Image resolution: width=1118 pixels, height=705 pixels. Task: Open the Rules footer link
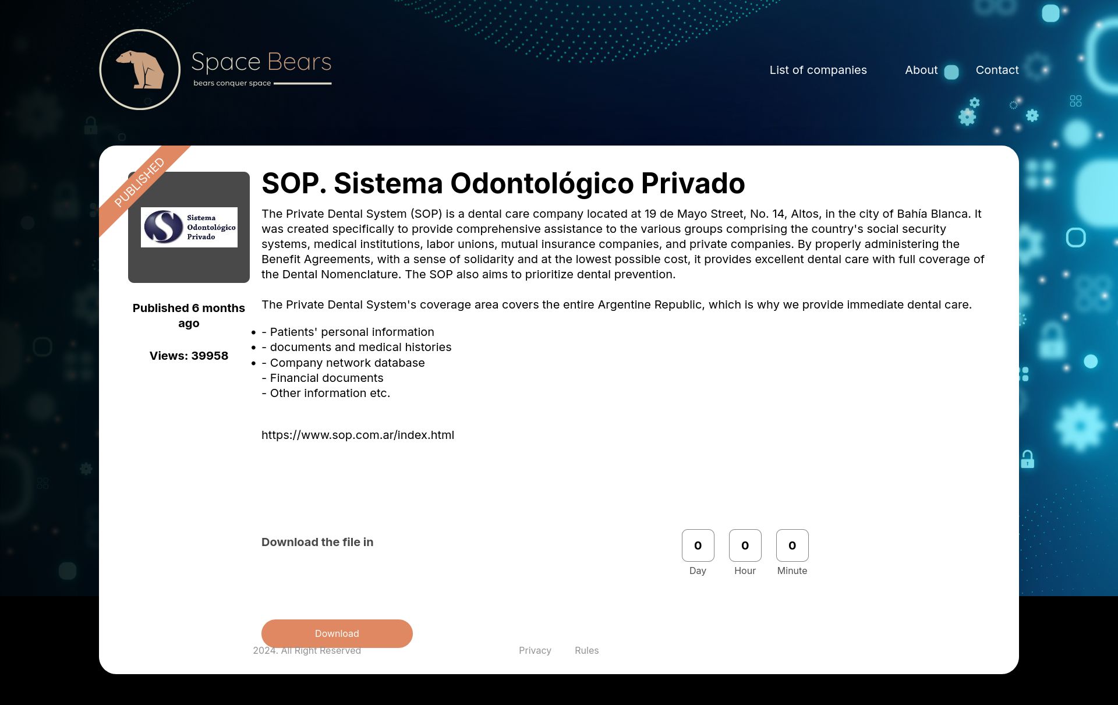tap(586, 650)
